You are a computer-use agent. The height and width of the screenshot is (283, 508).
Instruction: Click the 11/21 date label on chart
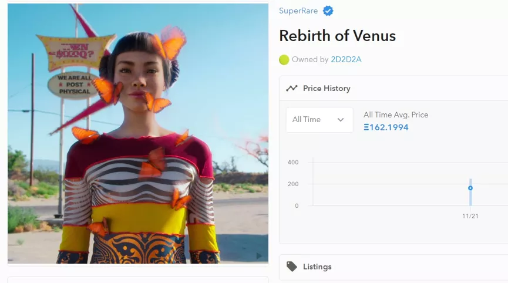pos(470,216)
